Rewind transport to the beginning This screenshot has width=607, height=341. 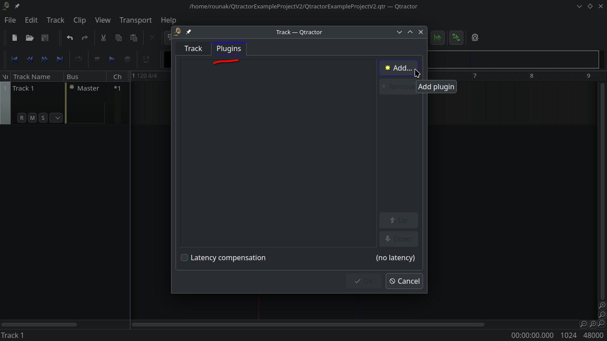tap(15, 59)
